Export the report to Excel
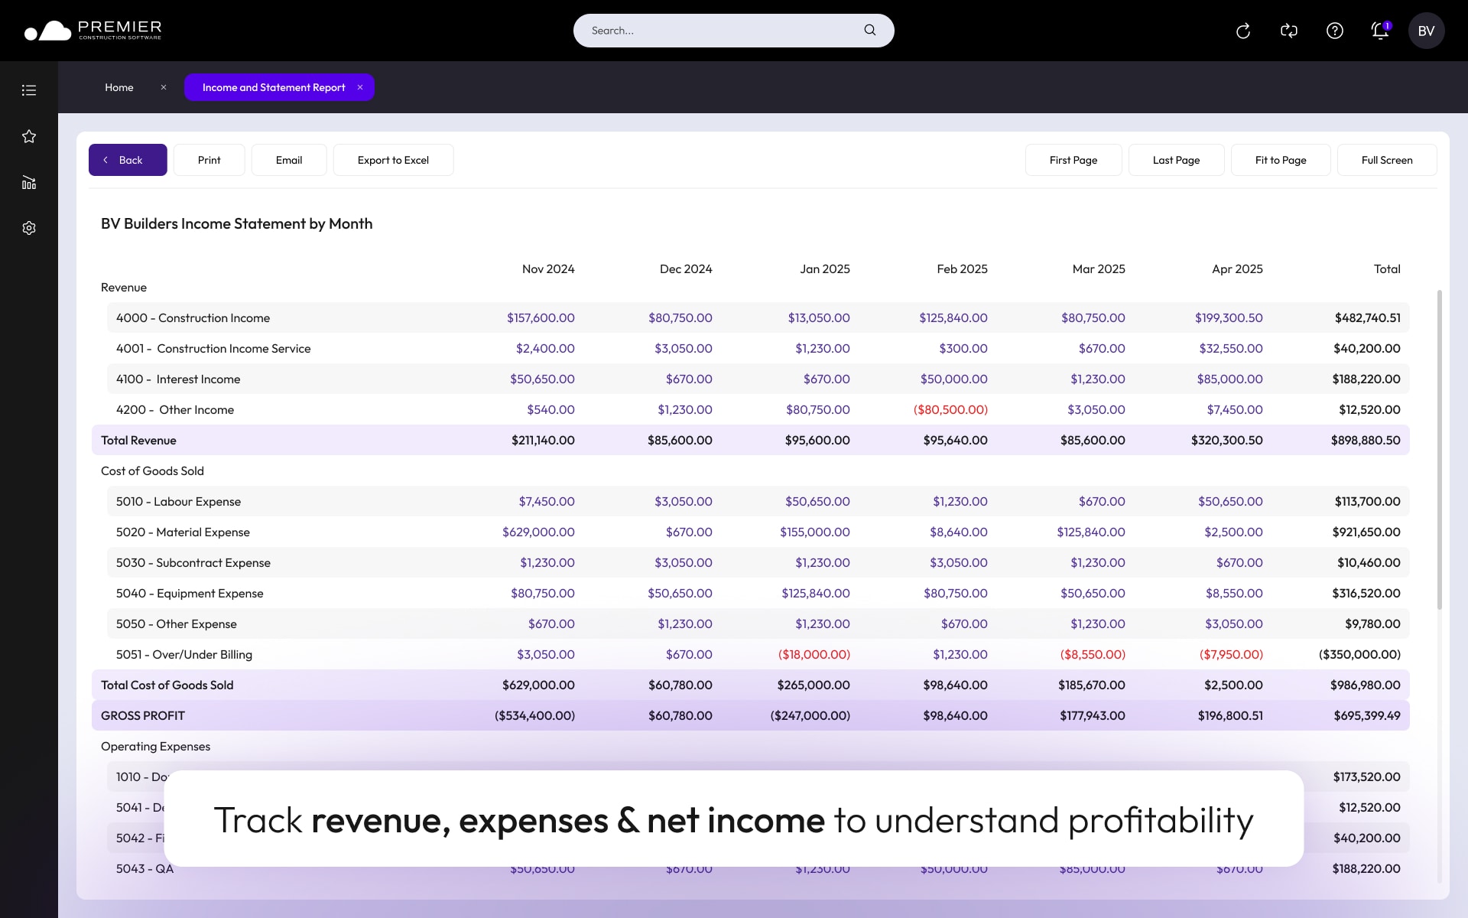 coord(393,159)
